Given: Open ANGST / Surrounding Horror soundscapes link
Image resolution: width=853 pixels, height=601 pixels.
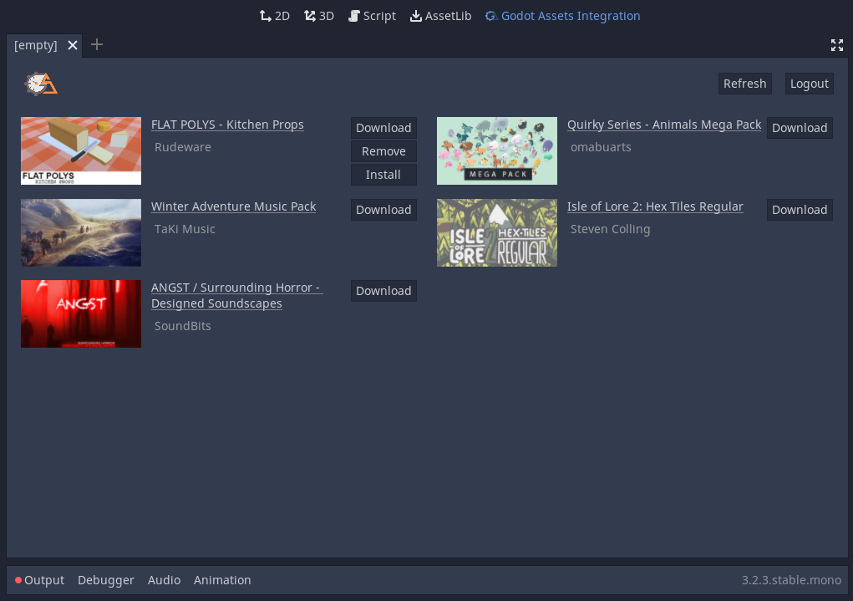Looking at the screenshot, I should point(236,296).
